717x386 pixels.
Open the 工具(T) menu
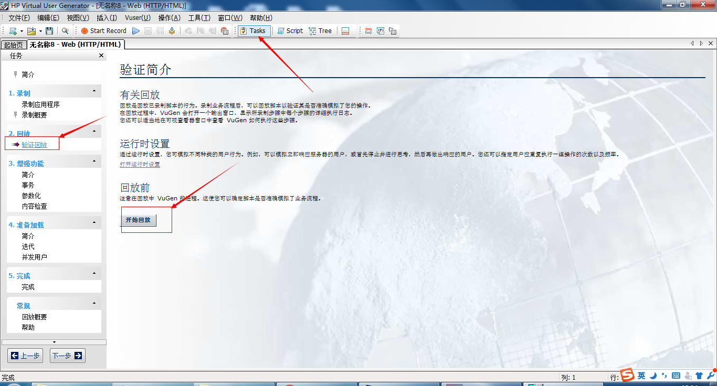coord(199,18)
